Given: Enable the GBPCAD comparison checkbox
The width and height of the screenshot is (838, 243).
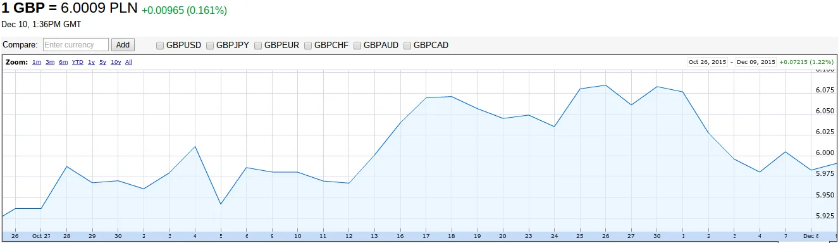Looking at the screenshot, I should tap(407, 46).
